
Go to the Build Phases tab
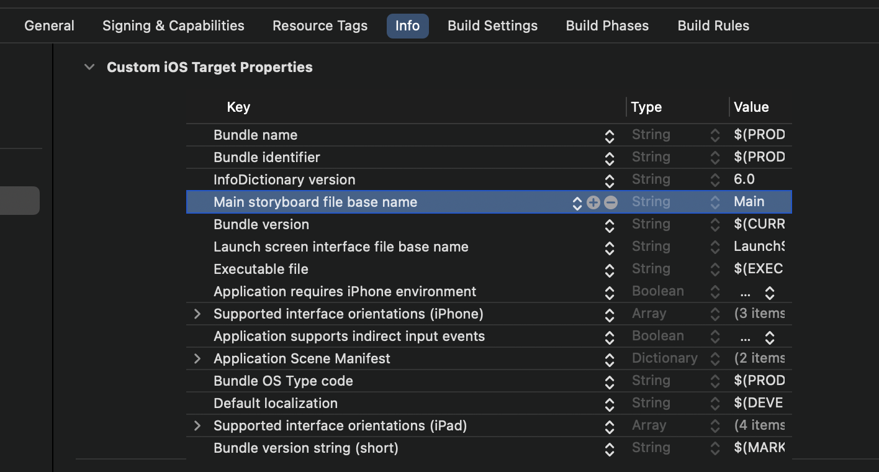[x=607, y=26]
